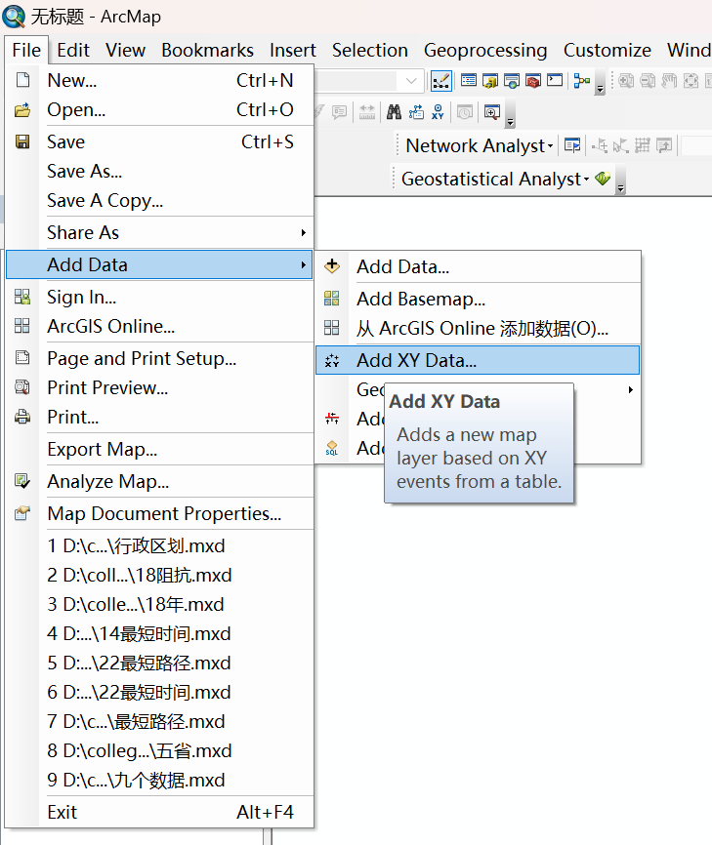Viewport: 712px width, 845px height.
Task: Click the Measure ruler tool
Action: [367, 112]
